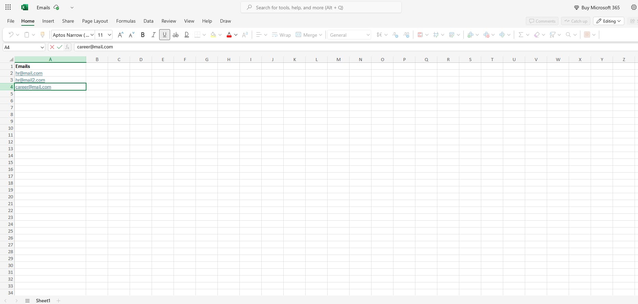Screen dimensions: 638x304
Task: Click the Comments button
Action: tap(542, 21)
